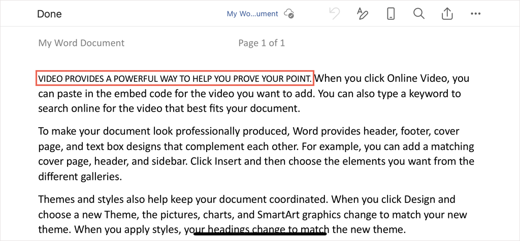Switch to Mobile View phone icon
Viewport: 520px width, 241px height.
(392, 14)
